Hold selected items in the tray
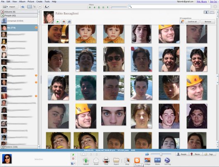 pos(73,155)
